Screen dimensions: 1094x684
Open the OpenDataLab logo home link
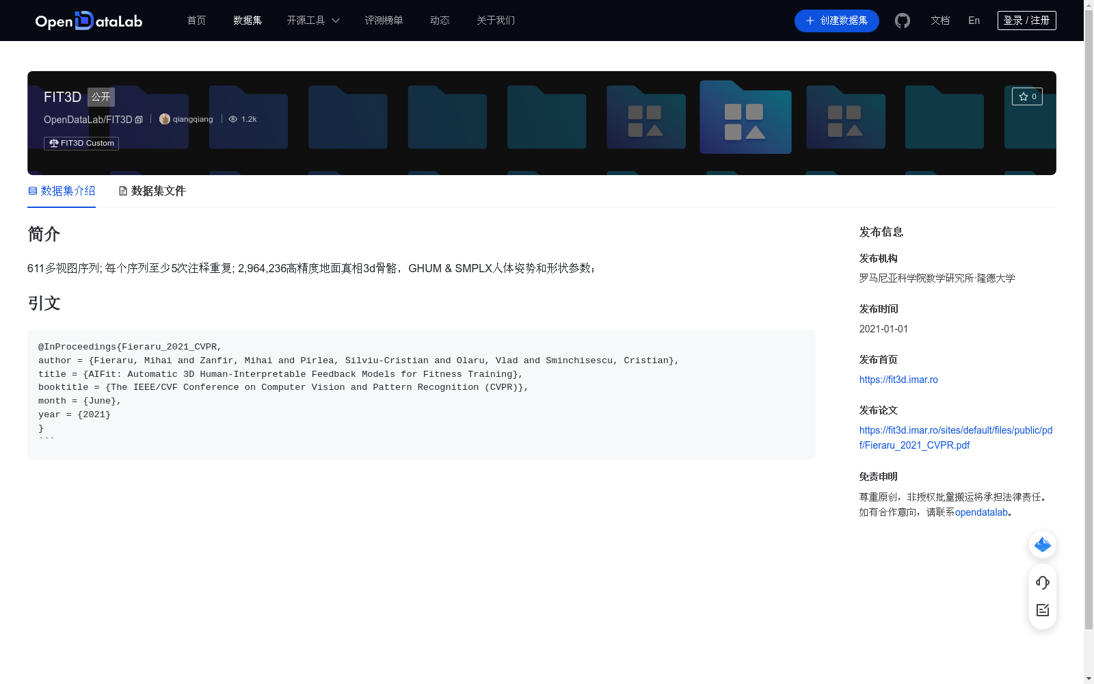89,21
